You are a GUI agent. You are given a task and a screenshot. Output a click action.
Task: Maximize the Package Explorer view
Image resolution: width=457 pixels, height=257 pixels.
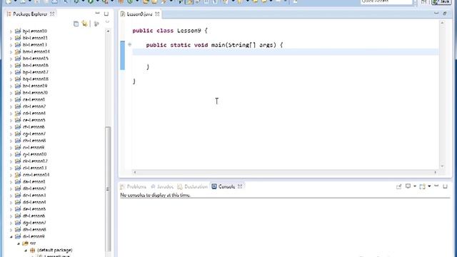tap(106, 14)
